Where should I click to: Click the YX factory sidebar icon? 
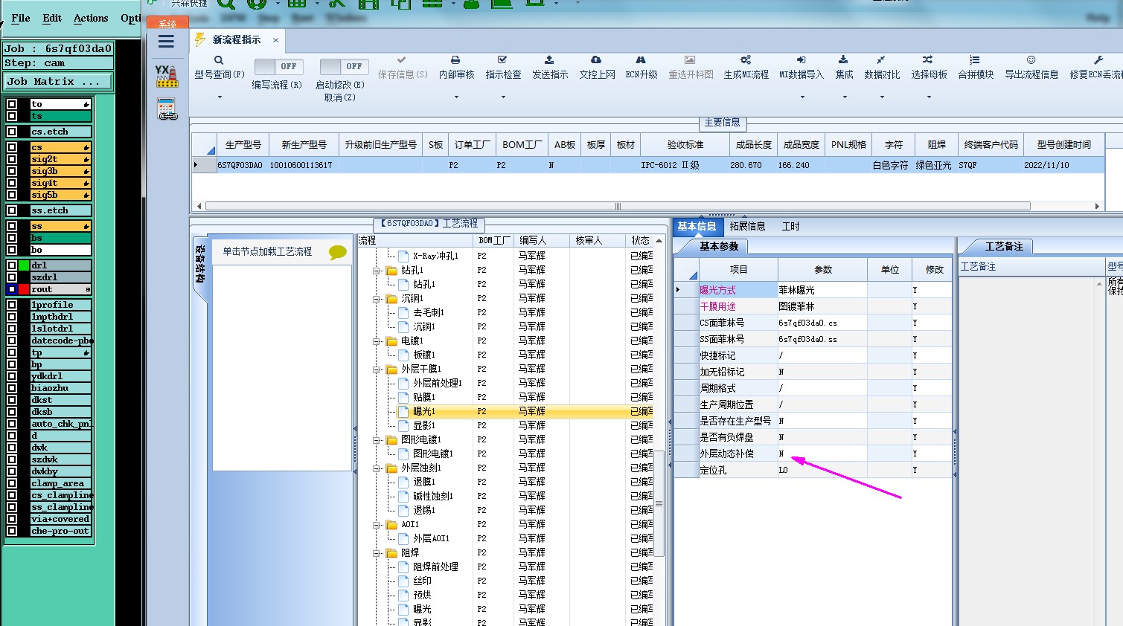pyautogui.click(x=167, y=77)
